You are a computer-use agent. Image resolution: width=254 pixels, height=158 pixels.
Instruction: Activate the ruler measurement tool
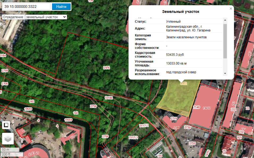(x=6, y=125)
